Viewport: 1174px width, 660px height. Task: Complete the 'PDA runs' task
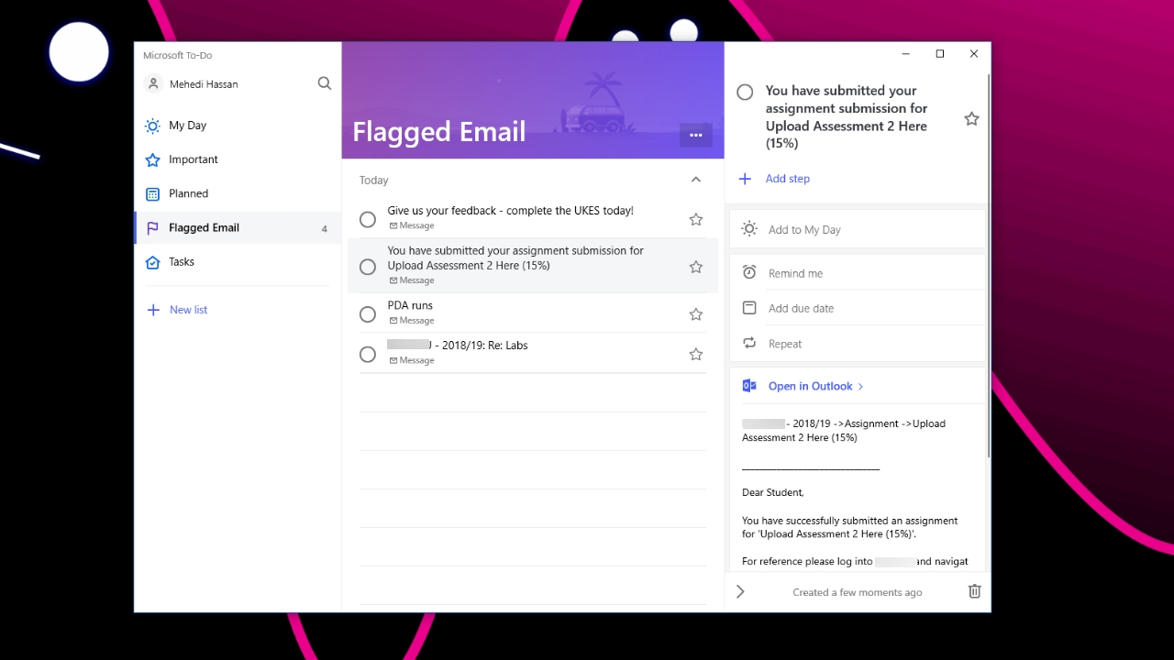tap(368, 314)
